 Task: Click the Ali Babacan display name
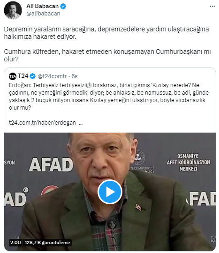(43, 6)
